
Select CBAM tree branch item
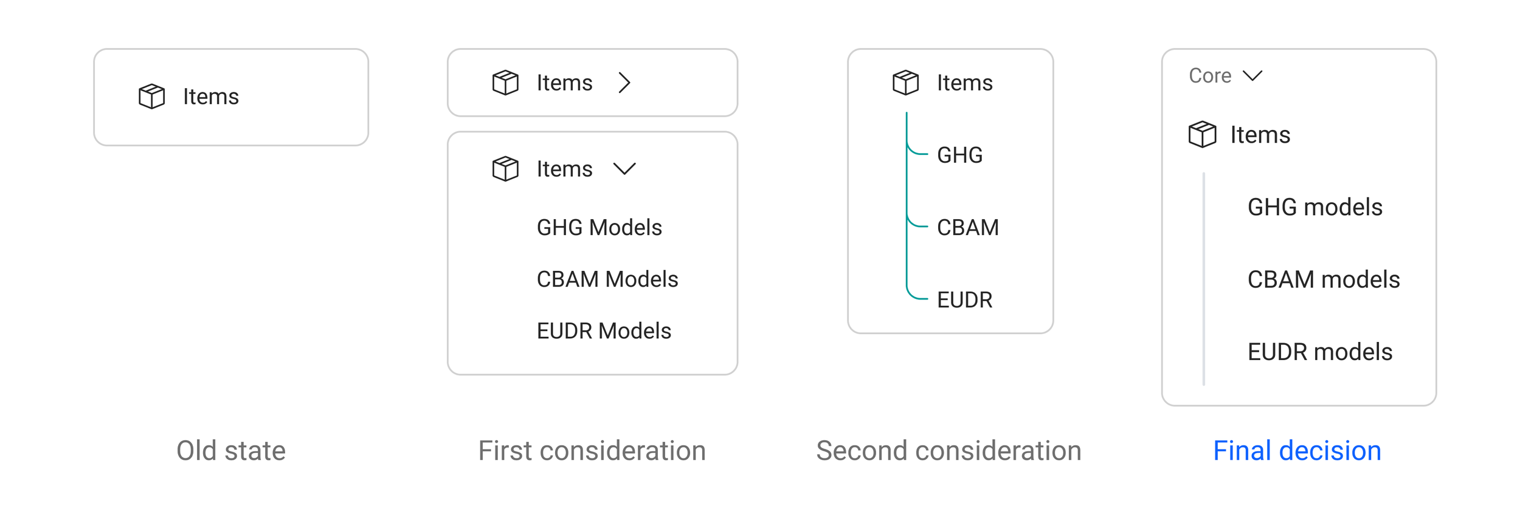point(967,228)
